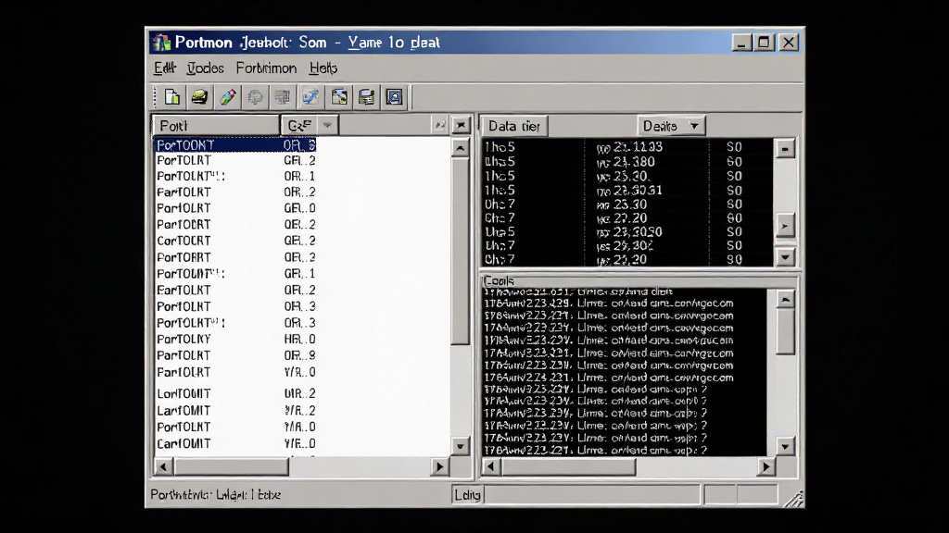Click the left arrow of the Cools log horizontal scrollbar
Image resolution: width=949 pixels, height=533 pixels.
491,466
